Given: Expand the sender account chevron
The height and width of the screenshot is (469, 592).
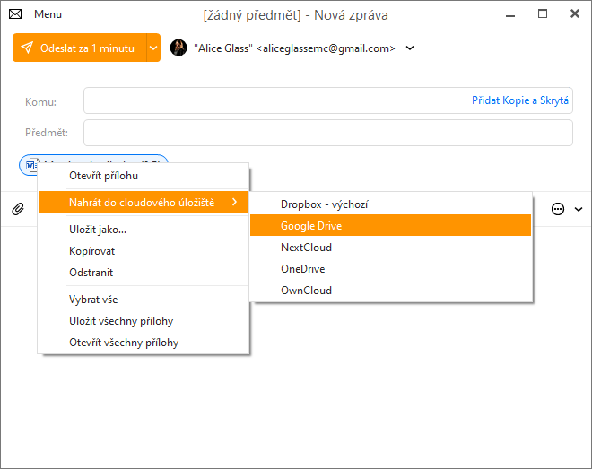Looking at the screenshot, I should pyautogui.click(x=410, y=48).
